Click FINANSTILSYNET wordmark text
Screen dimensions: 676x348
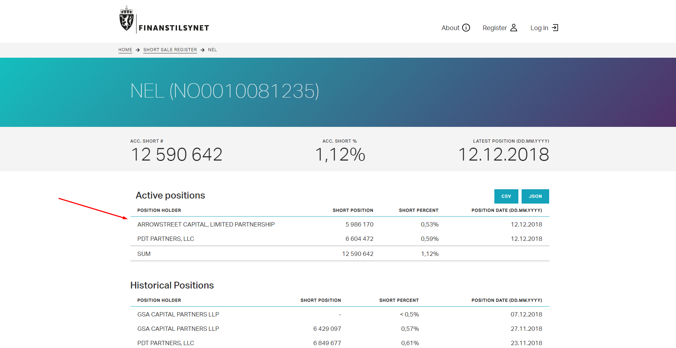pos(174,28)
